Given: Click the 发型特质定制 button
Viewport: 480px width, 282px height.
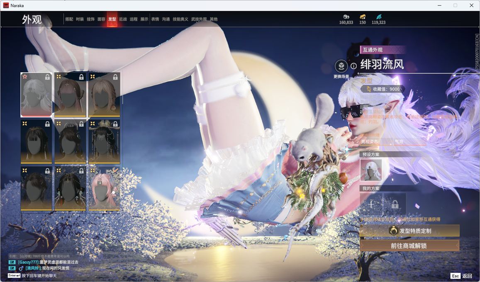Looking at the screenshot, I should [409, 231].
